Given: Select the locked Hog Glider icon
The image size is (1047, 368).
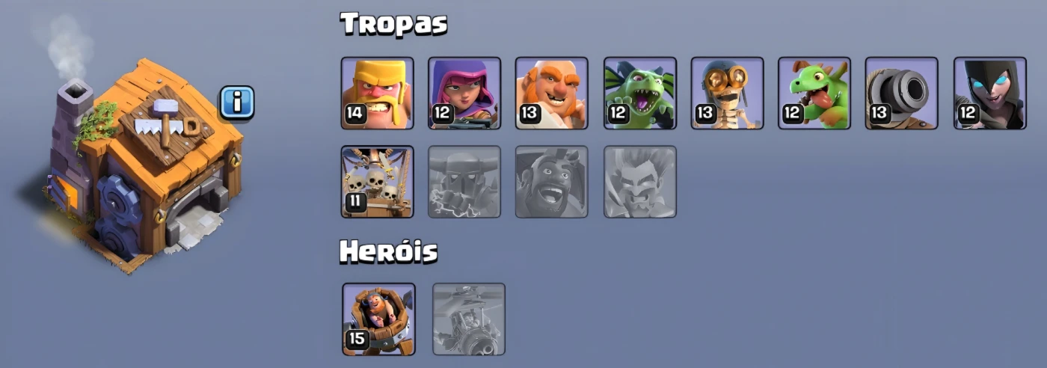Looking at the screenshot, I should click(x=552, y=182).
